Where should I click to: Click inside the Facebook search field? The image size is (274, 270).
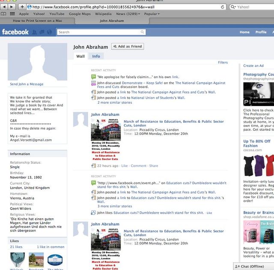pyautogui.click(x=98, y=32)
